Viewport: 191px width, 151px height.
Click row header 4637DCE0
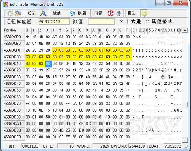(14, 44)
